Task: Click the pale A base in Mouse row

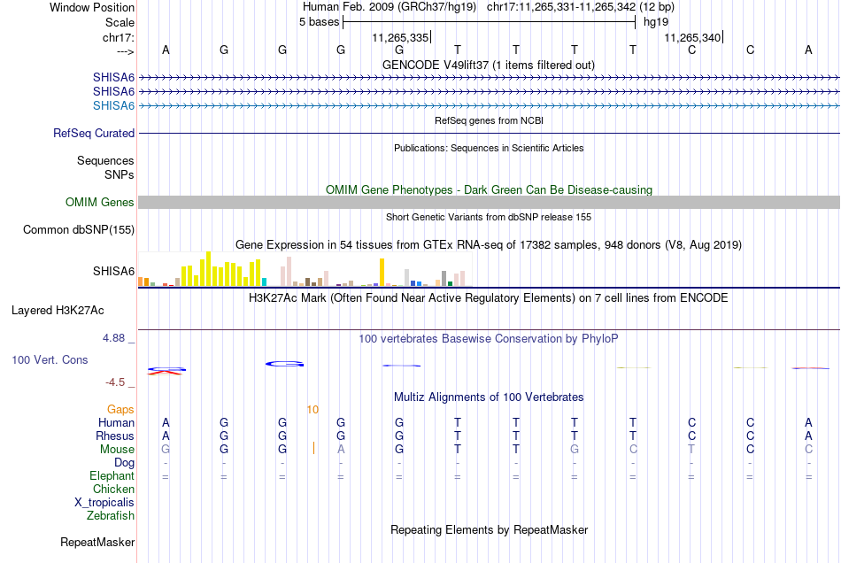Action: [x=341, y=450]
